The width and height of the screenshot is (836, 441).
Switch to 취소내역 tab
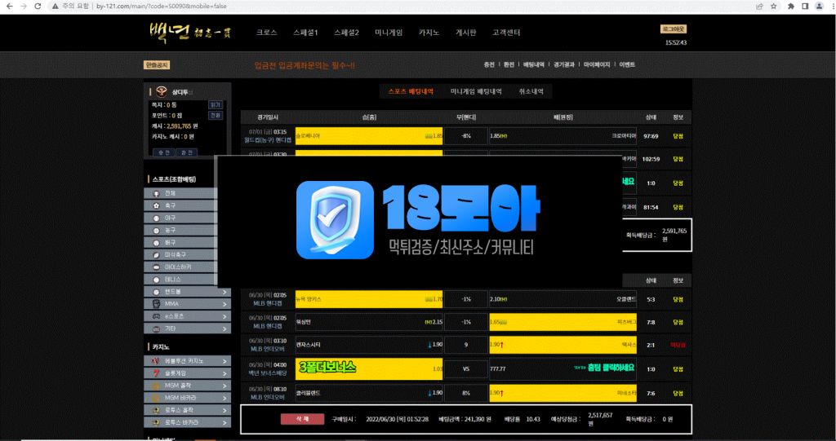point(531,91)
